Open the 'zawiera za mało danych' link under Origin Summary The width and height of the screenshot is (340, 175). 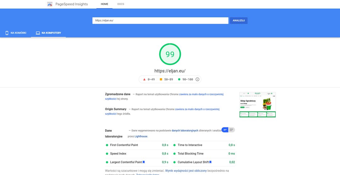point(197,109)
